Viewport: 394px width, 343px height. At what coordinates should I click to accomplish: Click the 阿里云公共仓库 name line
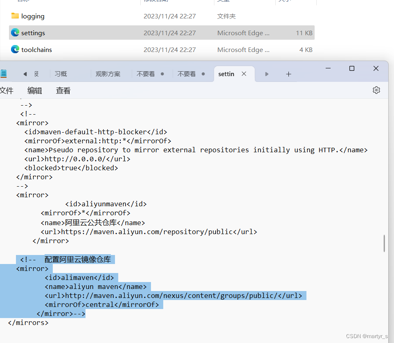[x=93, y=223]
